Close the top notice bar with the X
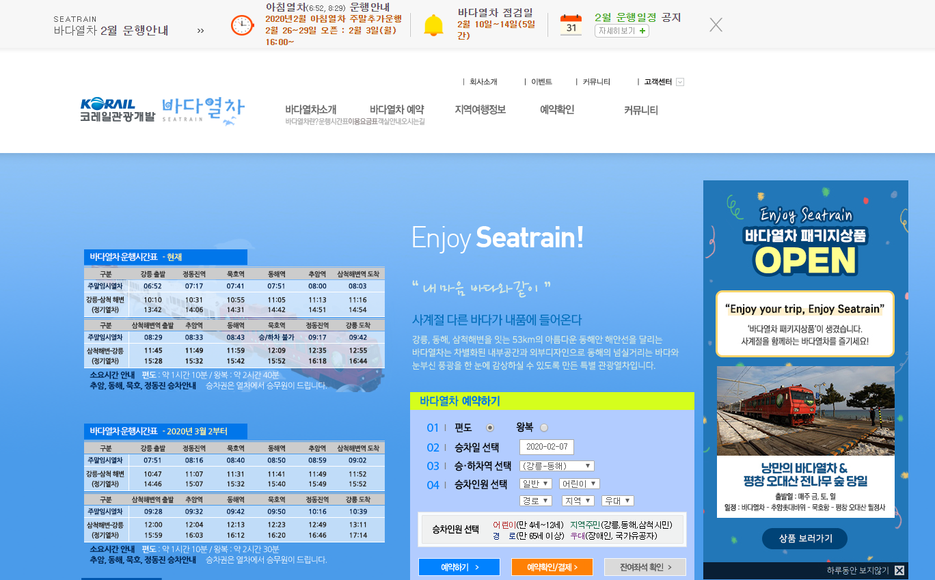Viewport: 935px width, 580px height. [716, 25]
